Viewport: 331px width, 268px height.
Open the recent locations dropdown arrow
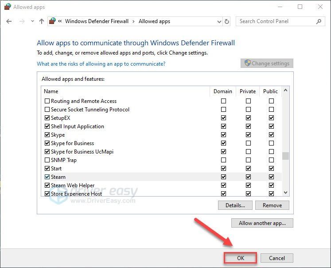[32, 21]
